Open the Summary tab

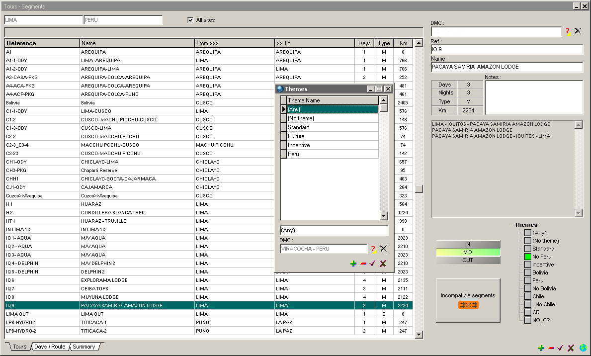84,347
